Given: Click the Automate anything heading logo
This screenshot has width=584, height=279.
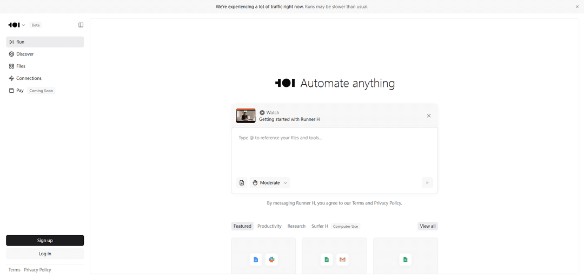Looking at the screenshot, I should [285, 83].
